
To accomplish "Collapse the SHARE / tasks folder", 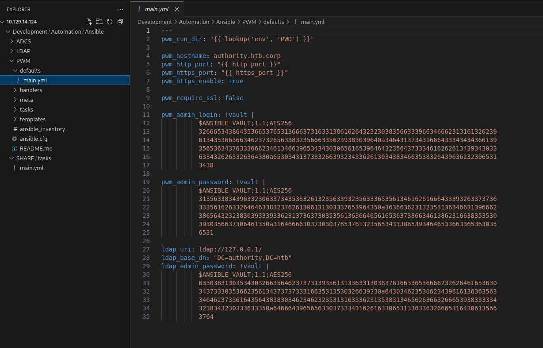I will pos(11,158).
